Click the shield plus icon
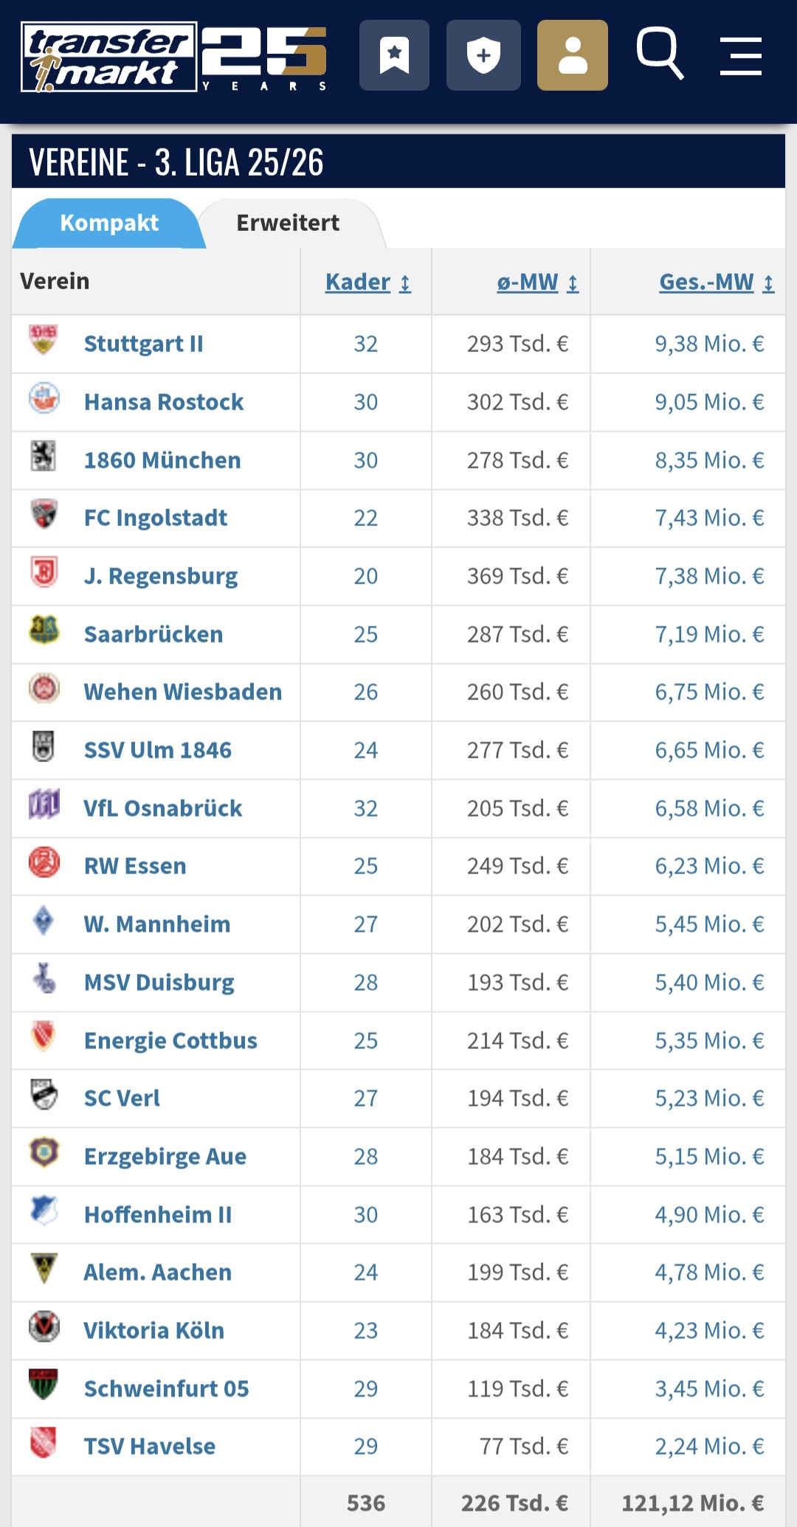The image size is (797, 1527). 483,55
